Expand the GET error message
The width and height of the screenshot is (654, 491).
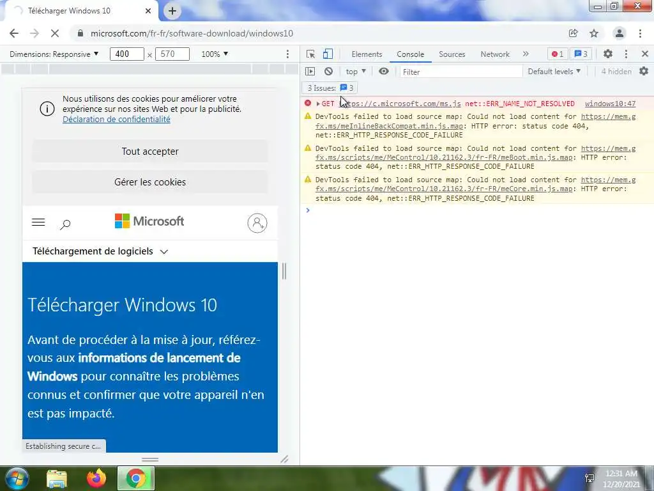coord(318,104)
